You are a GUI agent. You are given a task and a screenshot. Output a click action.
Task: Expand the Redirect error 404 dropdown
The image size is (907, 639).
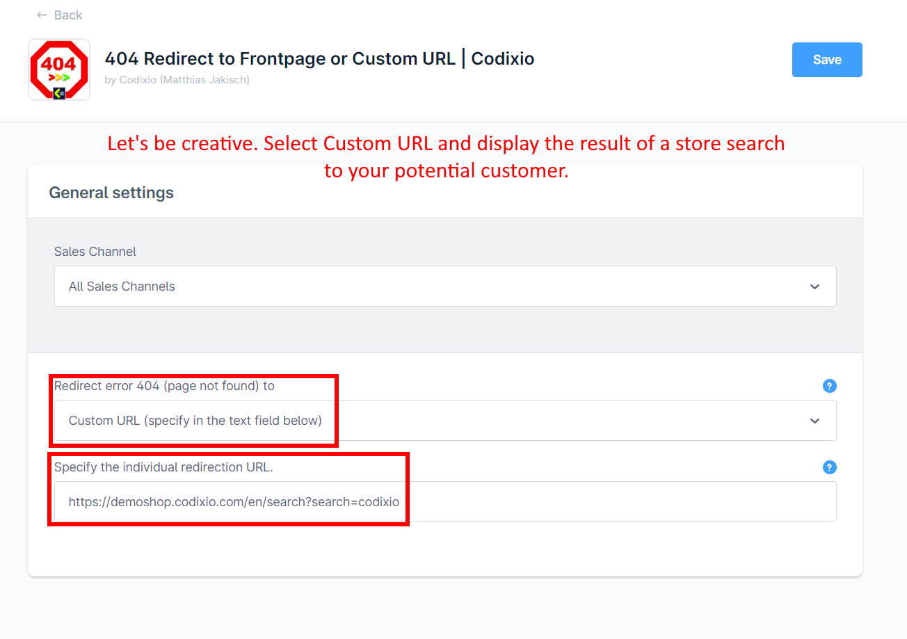445,421
